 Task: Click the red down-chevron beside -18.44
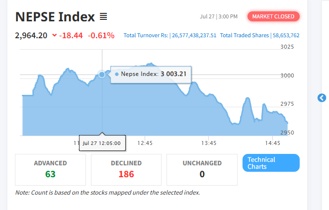tap(54, 35)
